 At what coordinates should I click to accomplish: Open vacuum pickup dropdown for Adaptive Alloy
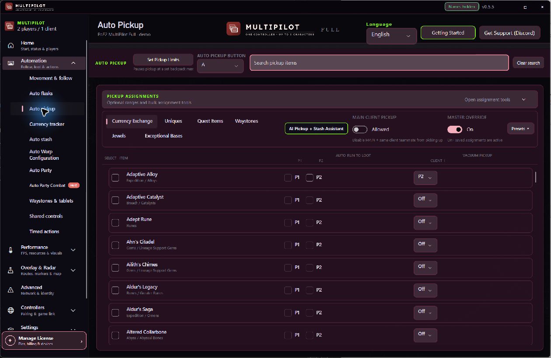[425, 177]
